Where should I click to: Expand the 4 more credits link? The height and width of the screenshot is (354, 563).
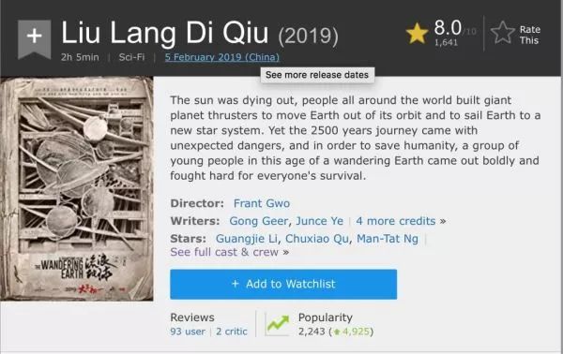[401, 221]
